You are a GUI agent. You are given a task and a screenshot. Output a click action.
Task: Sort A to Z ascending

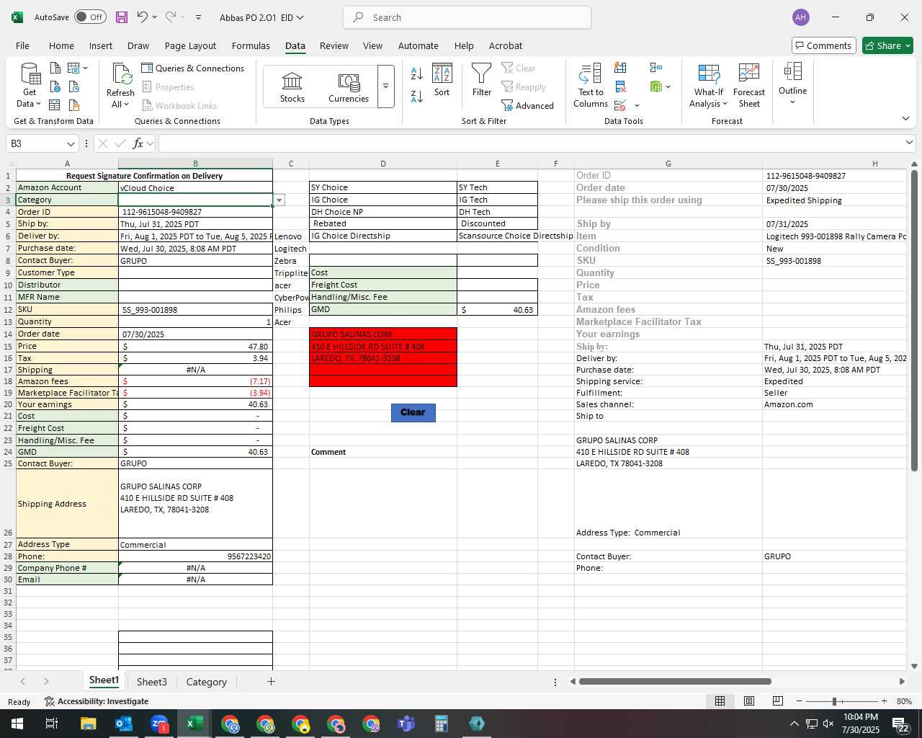416,74
